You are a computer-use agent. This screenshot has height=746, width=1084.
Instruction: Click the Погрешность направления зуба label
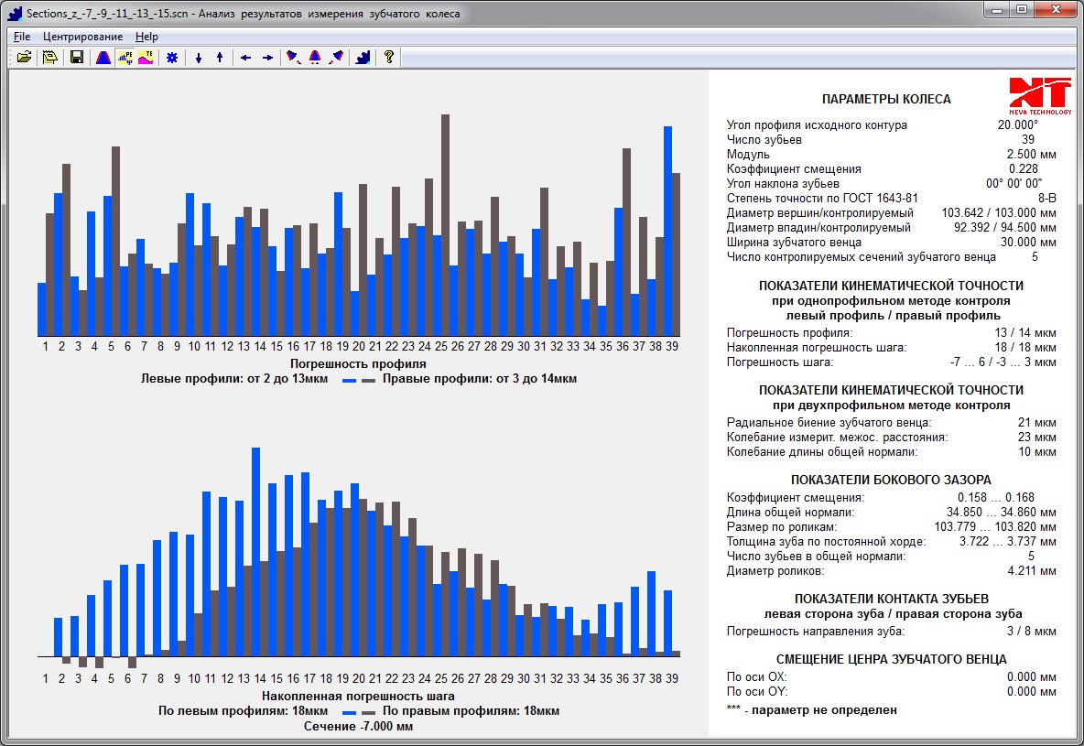point(815,632)
